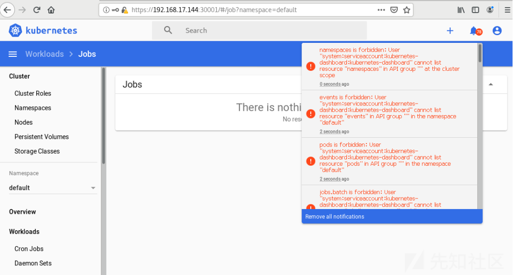The height and width of the screenshot is (275, 513).
Task: Open the namespace default dropdown
Action: 53,188
